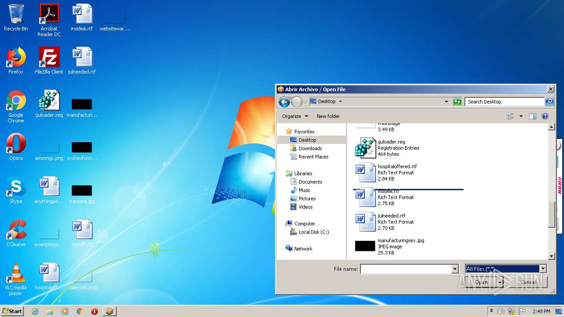Launch VLC media player desktop shortcut
The image size is (564, 317).
[16, 279]
